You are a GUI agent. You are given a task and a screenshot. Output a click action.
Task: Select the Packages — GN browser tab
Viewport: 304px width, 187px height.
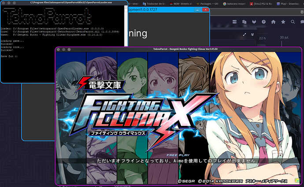[207, 4]
